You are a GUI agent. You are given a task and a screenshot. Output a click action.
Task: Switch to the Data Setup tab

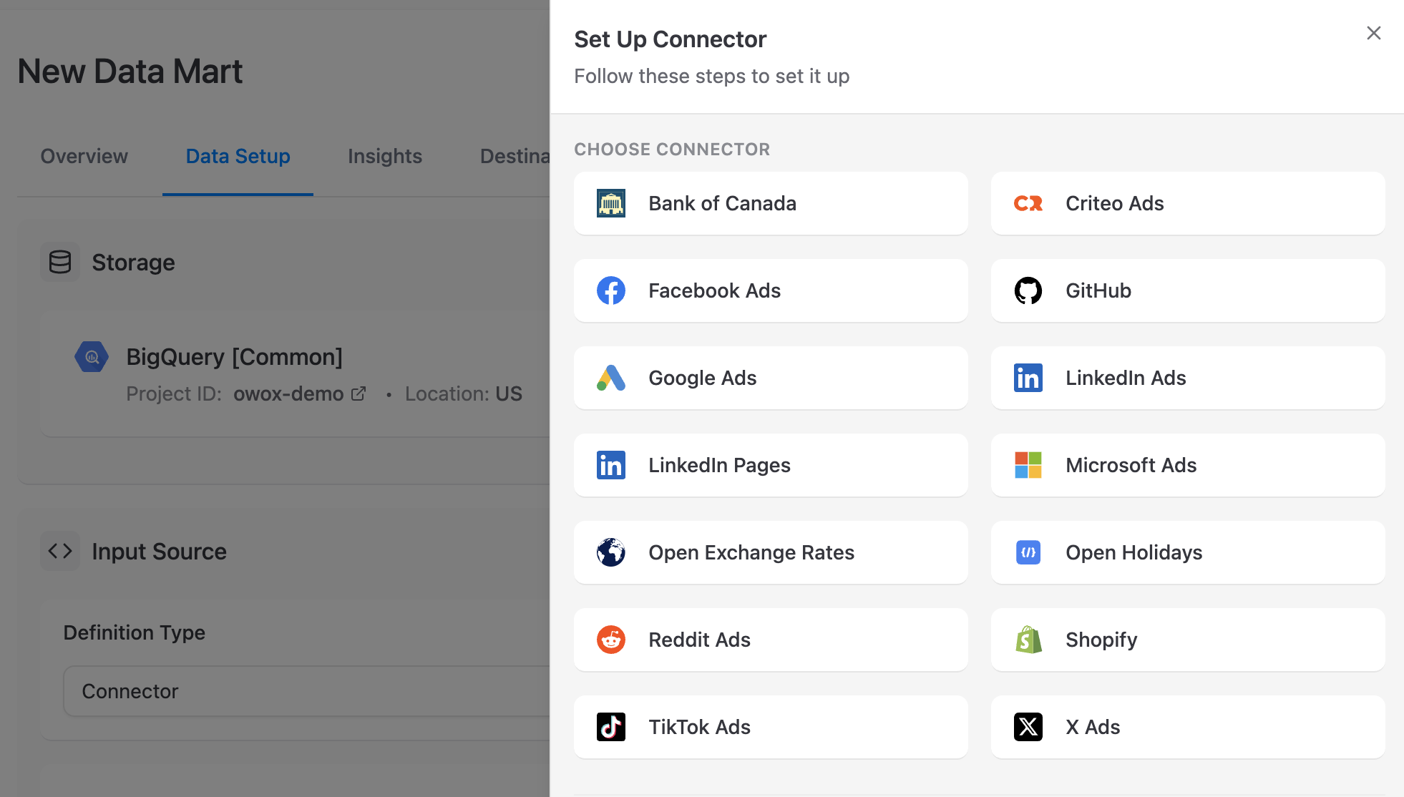238,156
